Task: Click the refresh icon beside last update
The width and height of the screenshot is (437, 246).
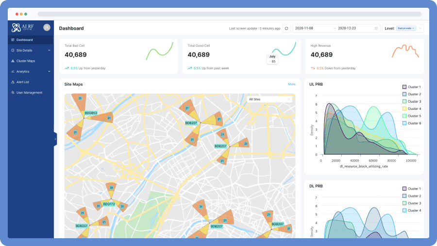Action: point(286,29)
